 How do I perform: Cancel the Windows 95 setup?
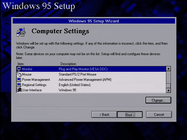tap(159, 115)
